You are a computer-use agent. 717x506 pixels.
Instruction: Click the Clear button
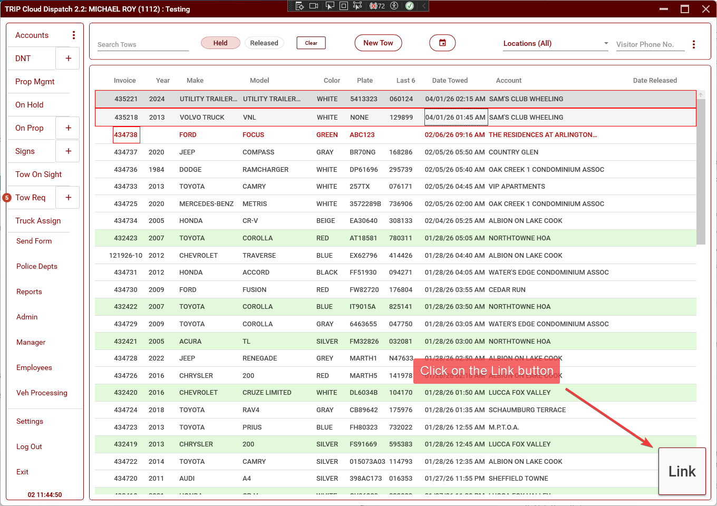coord(311,43)
